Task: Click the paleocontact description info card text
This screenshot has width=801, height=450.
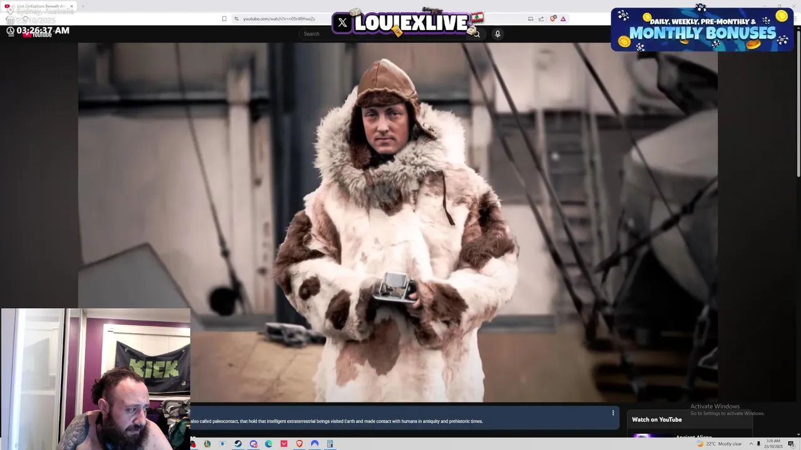Action: pos(337,421)
